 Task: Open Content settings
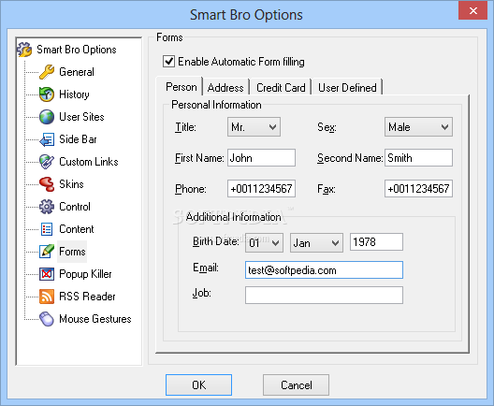(x=76, y=229)
